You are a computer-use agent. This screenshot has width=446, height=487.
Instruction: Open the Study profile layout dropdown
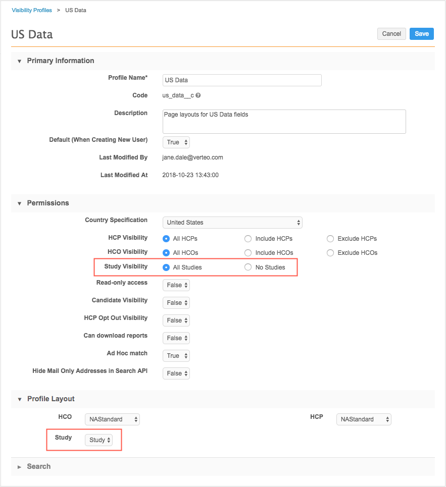point(98,440)
